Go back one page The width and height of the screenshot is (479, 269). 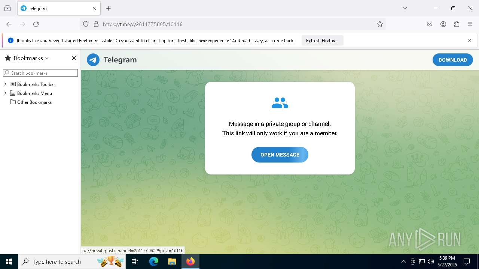9,24
